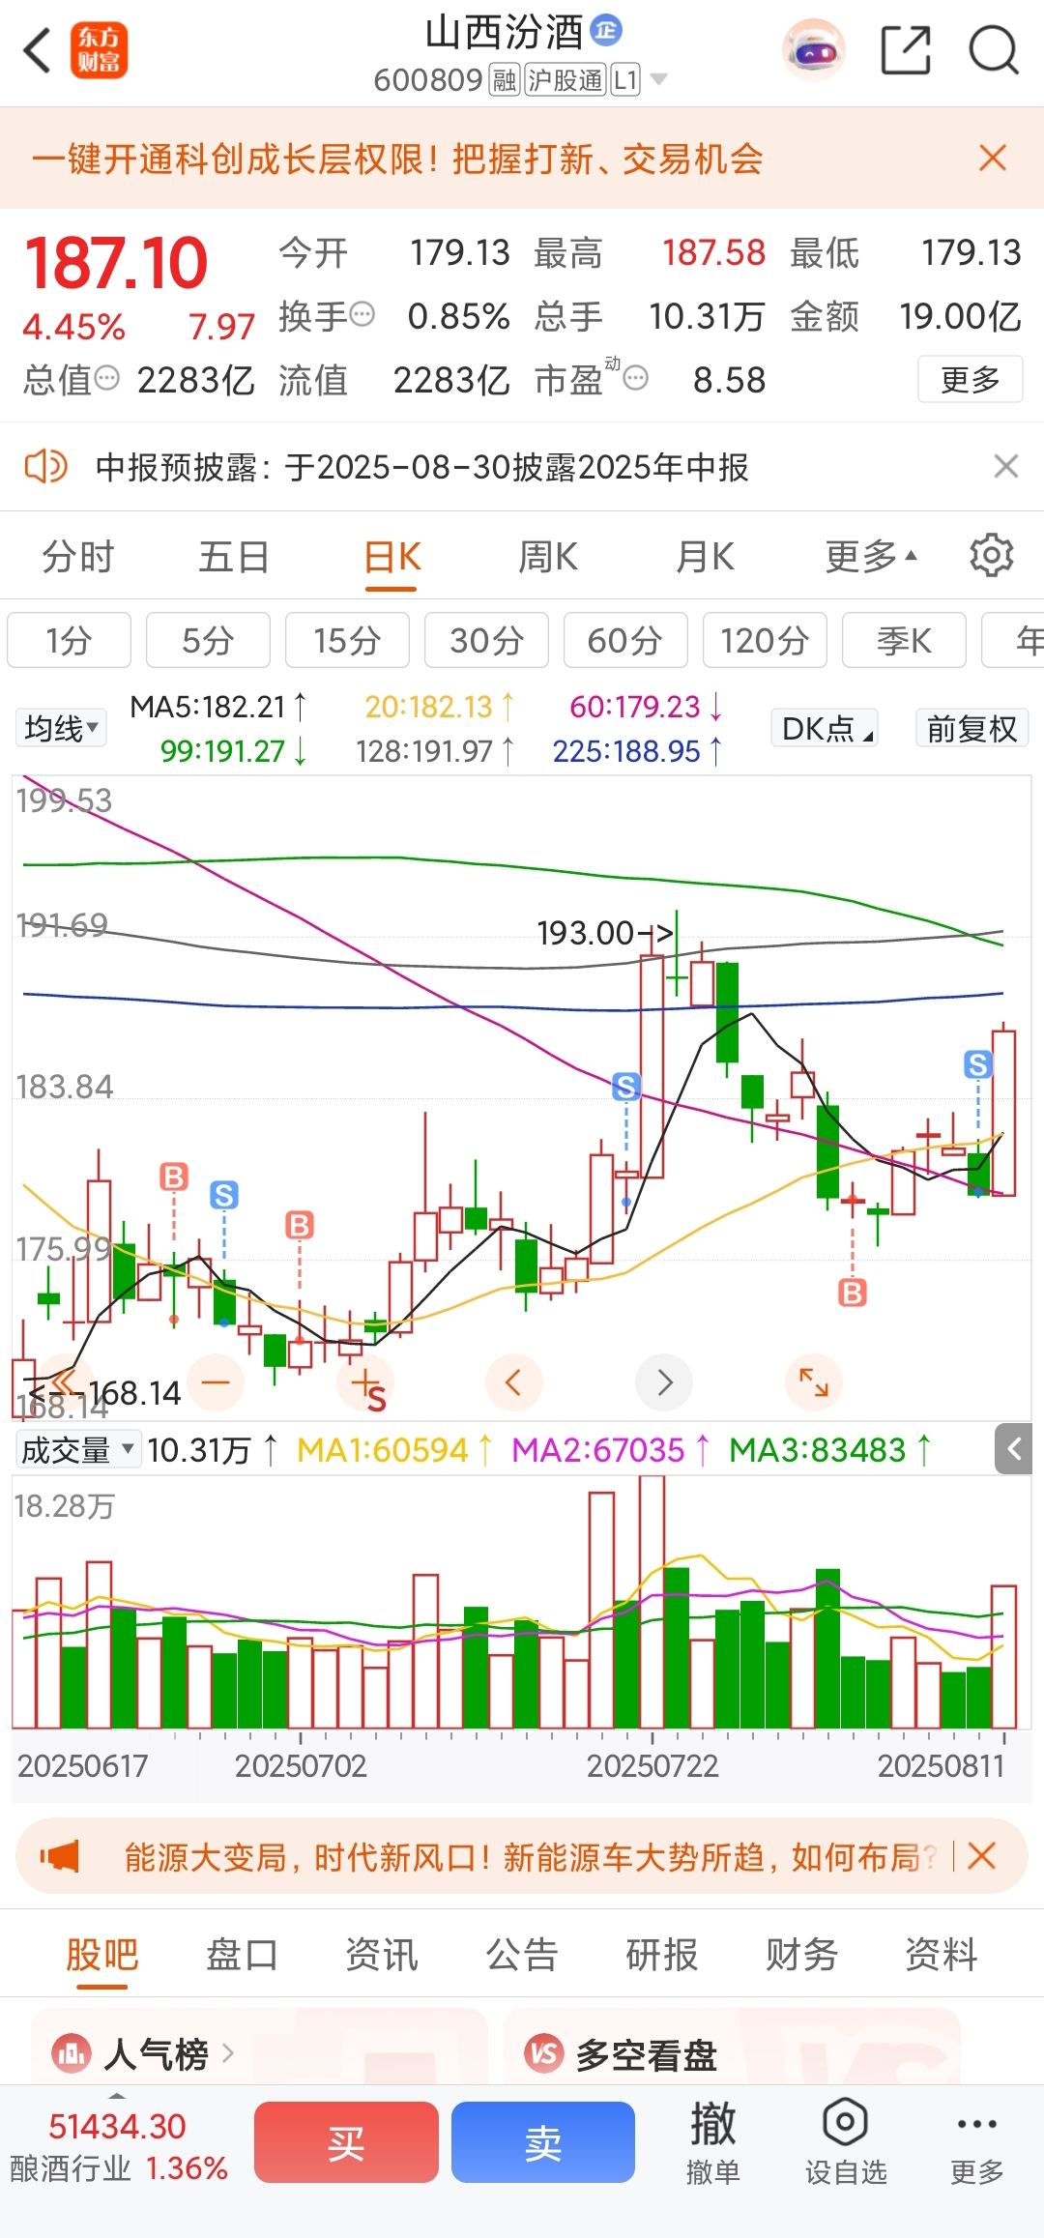
Task: Select 30分 period option
Action: click(486, 640)
